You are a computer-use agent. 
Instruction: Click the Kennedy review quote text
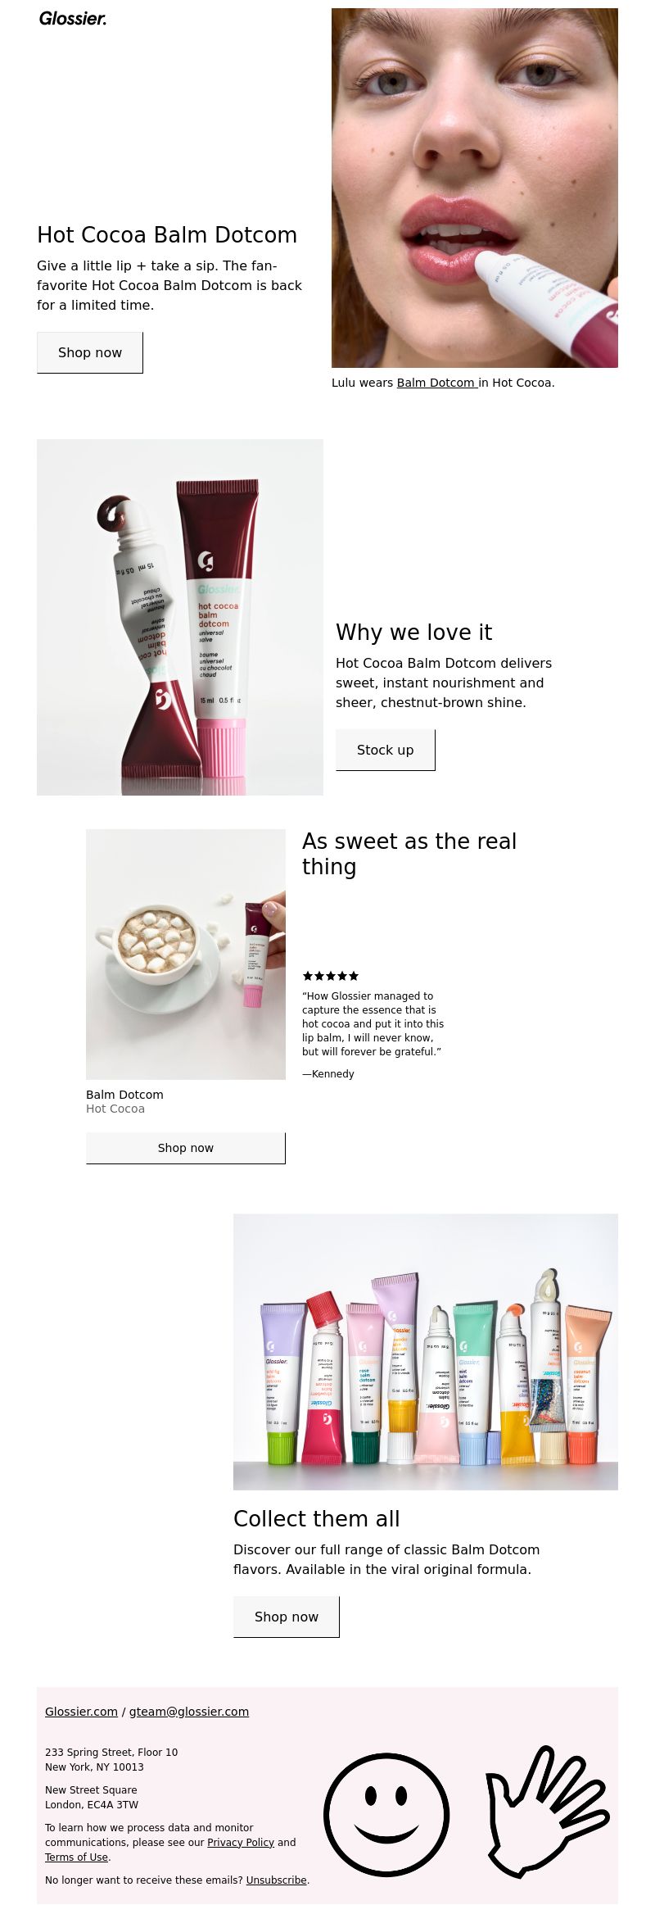373,1024
